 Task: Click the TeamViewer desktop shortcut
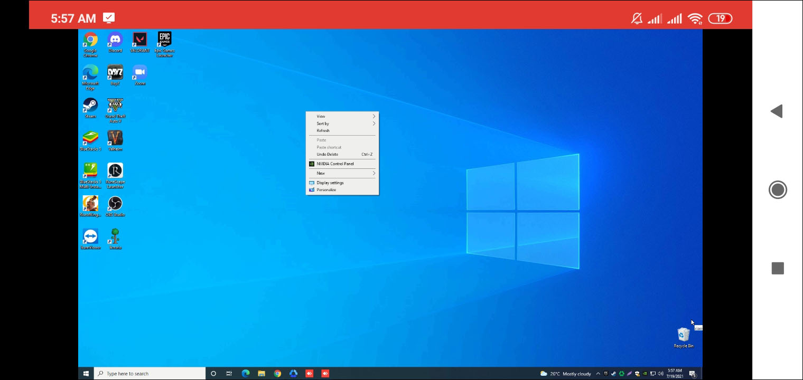tap(90, 237)
